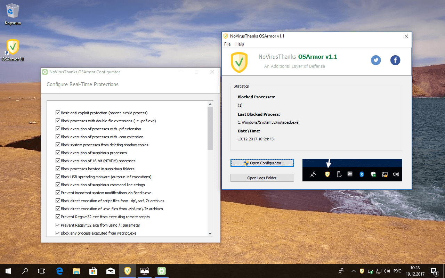Open the volume tray icon
Image resolution: width=445 pixels, height=278 pixels.
[x=387, y=271]
